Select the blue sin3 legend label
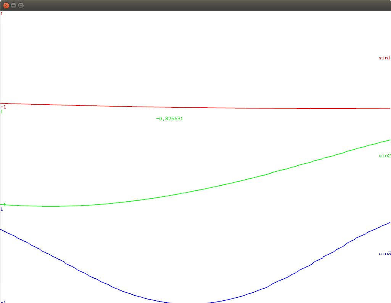 [x=384, y=254]
